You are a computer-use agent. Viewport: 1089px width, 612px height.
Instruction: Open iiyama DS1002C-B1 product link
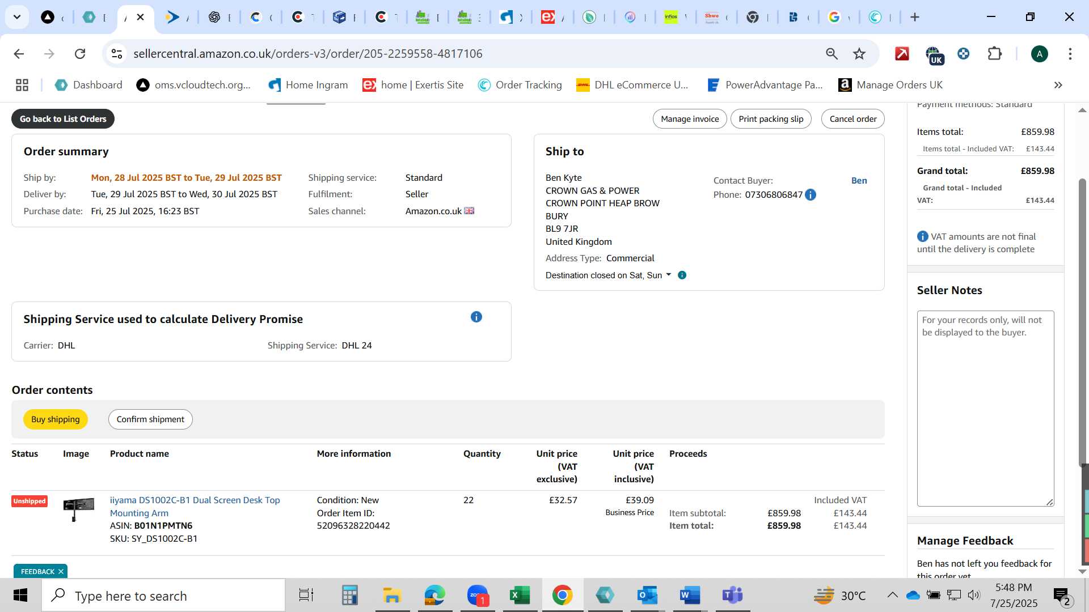coord(195,507)
